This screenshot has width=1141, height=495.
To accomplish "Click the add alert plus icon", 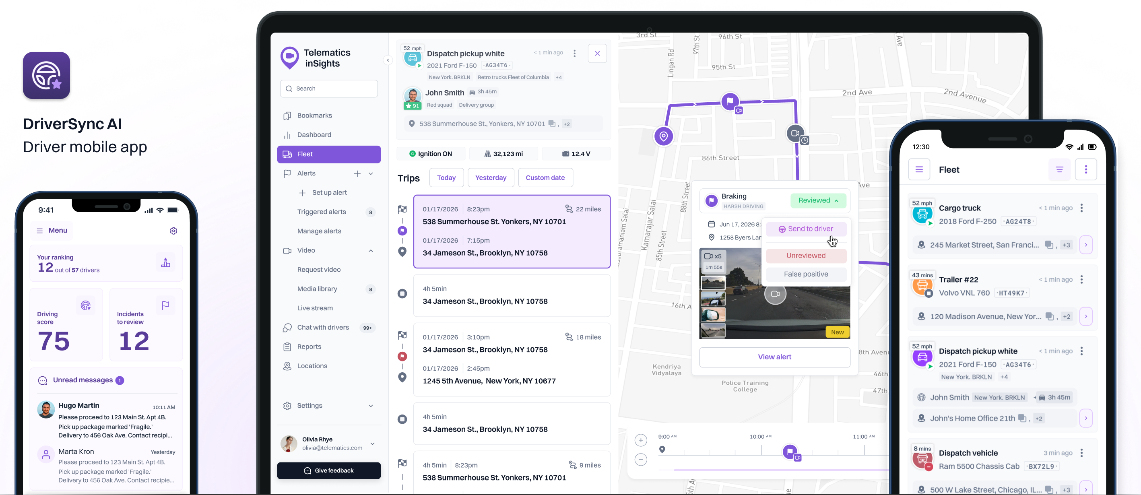I will tap(357, 173).
